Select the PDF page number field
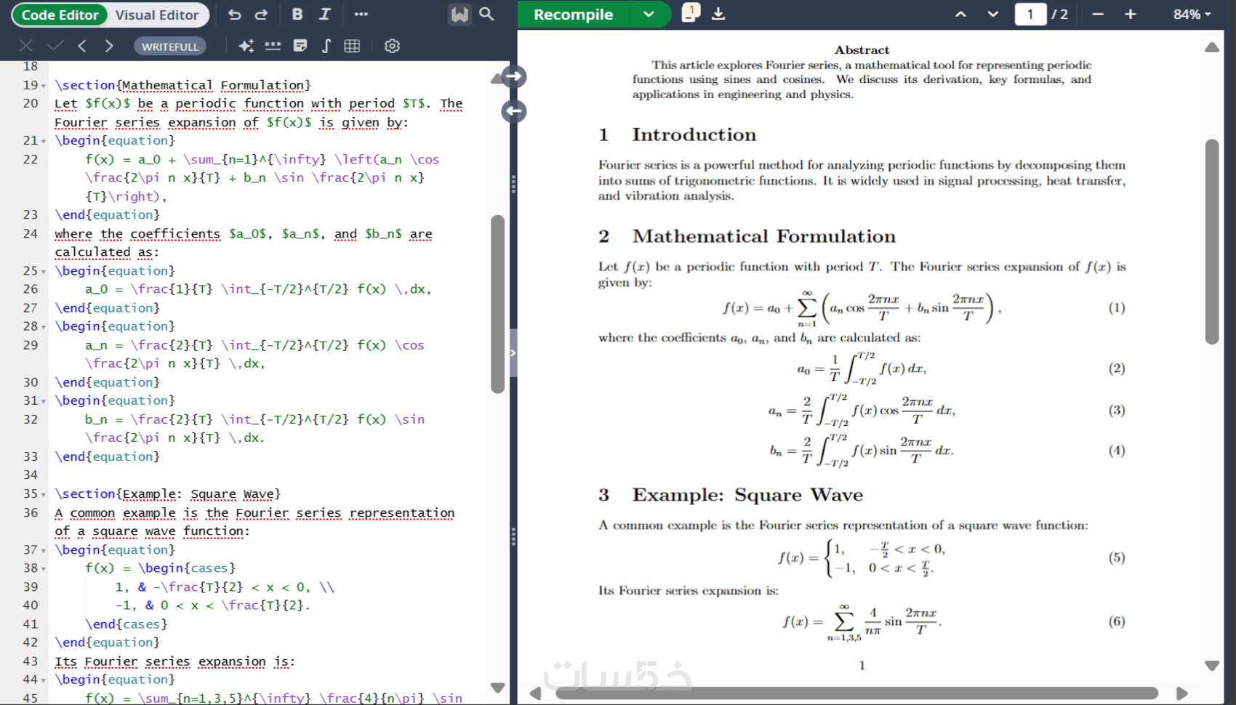The width and height of the screenshot is (1236, 705). (x=1030, y=15)
